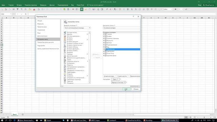This screenshot has height=122, width=217.
Task: Click the dialog horizontal scrollbar
Action: (x=101, y=86)
